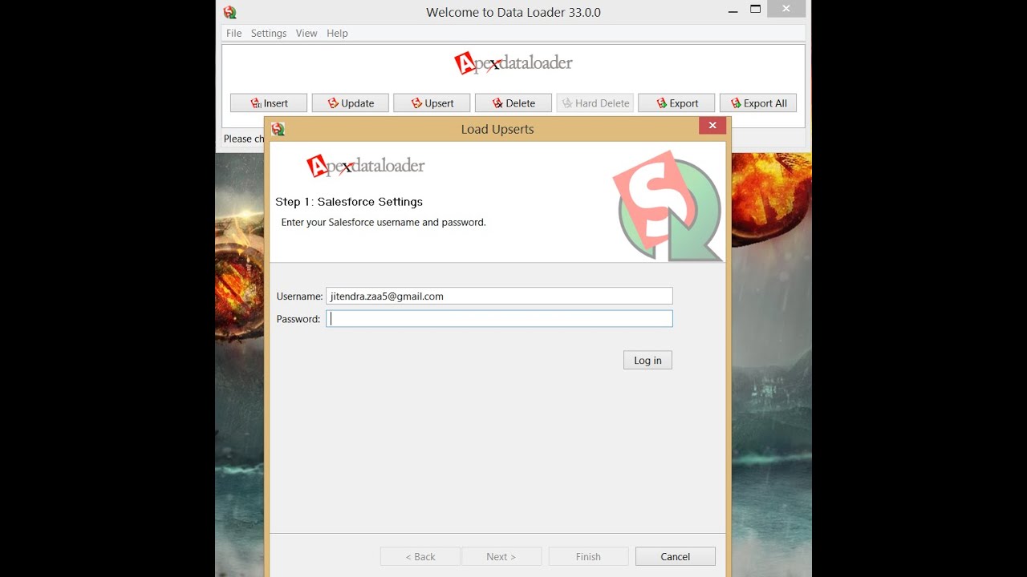
Task: Open the View menu
Action: tap(306, 33)
